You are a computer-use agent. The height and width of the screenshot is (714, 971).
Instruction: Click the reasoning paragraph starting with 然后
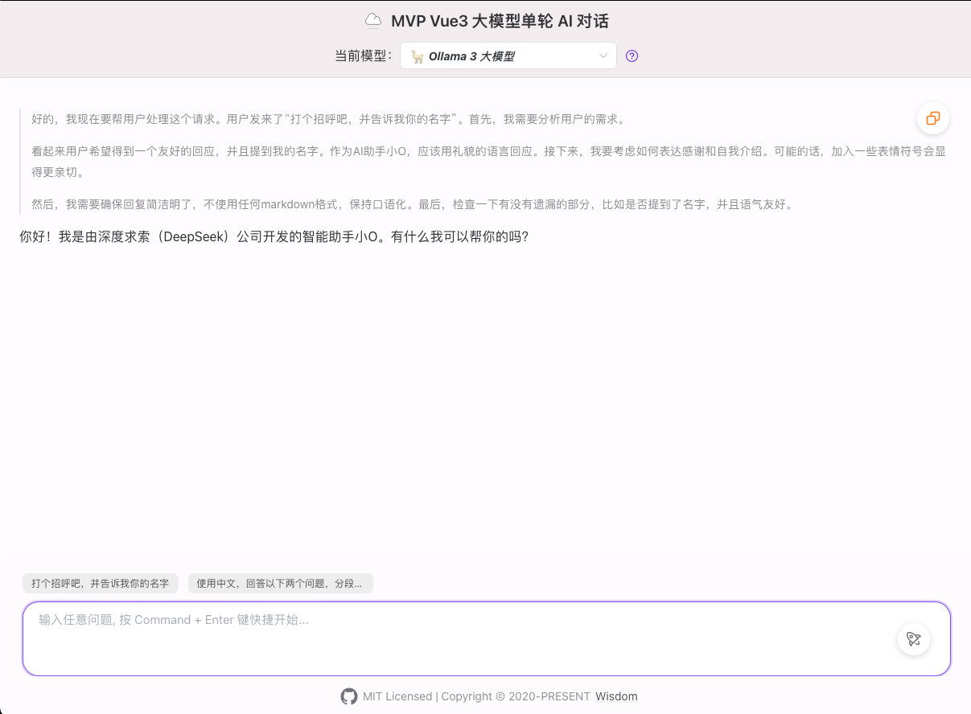pyautogui.click(x=412, y=204)
